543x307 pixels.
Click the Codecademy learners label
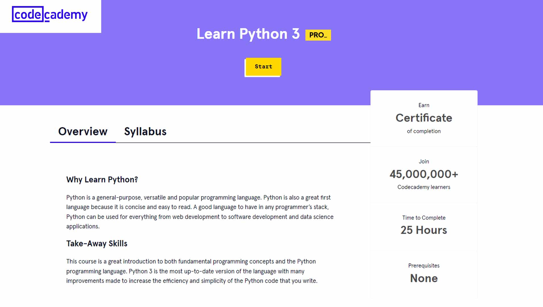tap(424, 187)
